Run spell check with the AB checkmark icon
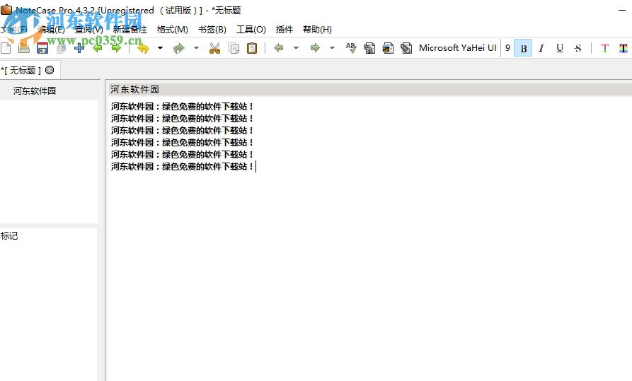 click(351, 48)
